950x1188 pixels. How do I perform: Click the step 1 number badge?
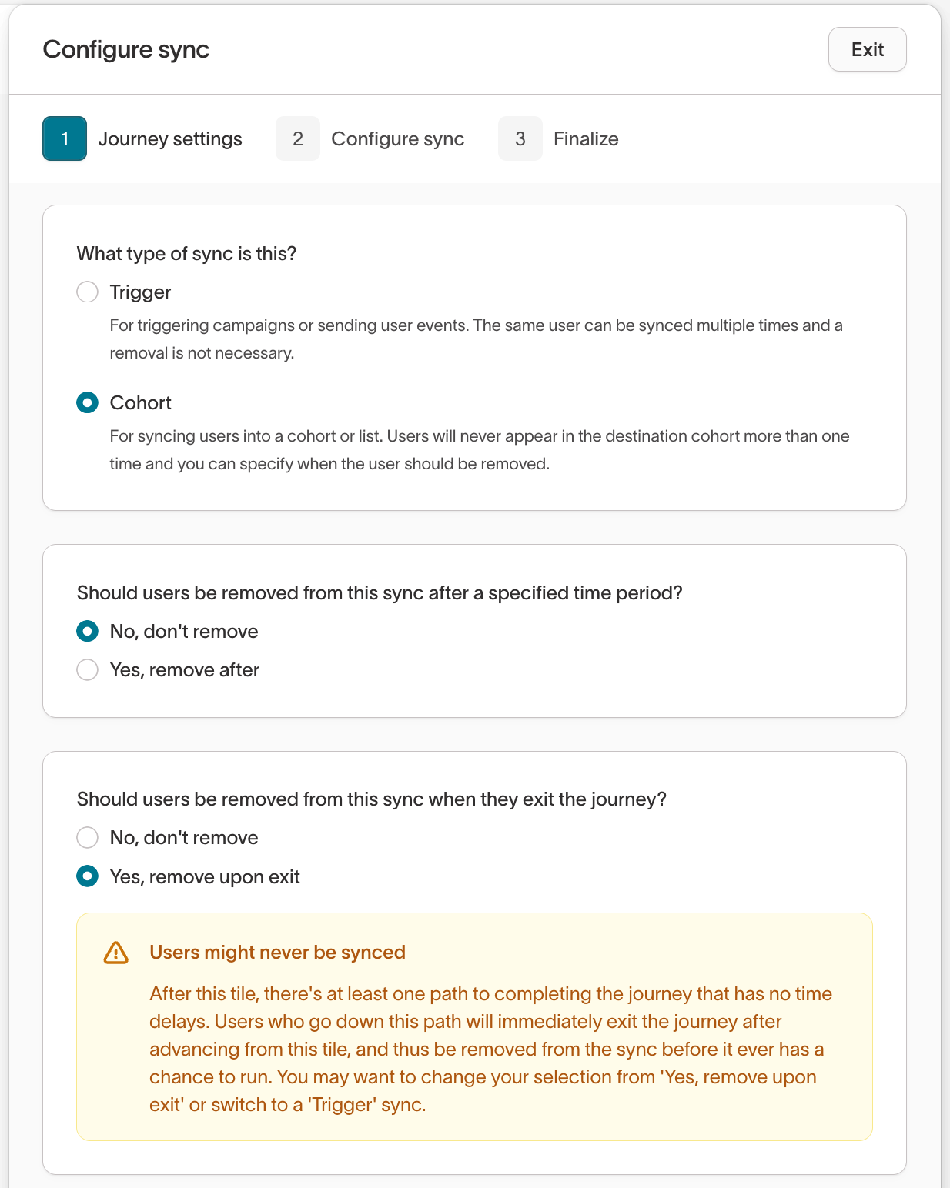coord(65,138)
